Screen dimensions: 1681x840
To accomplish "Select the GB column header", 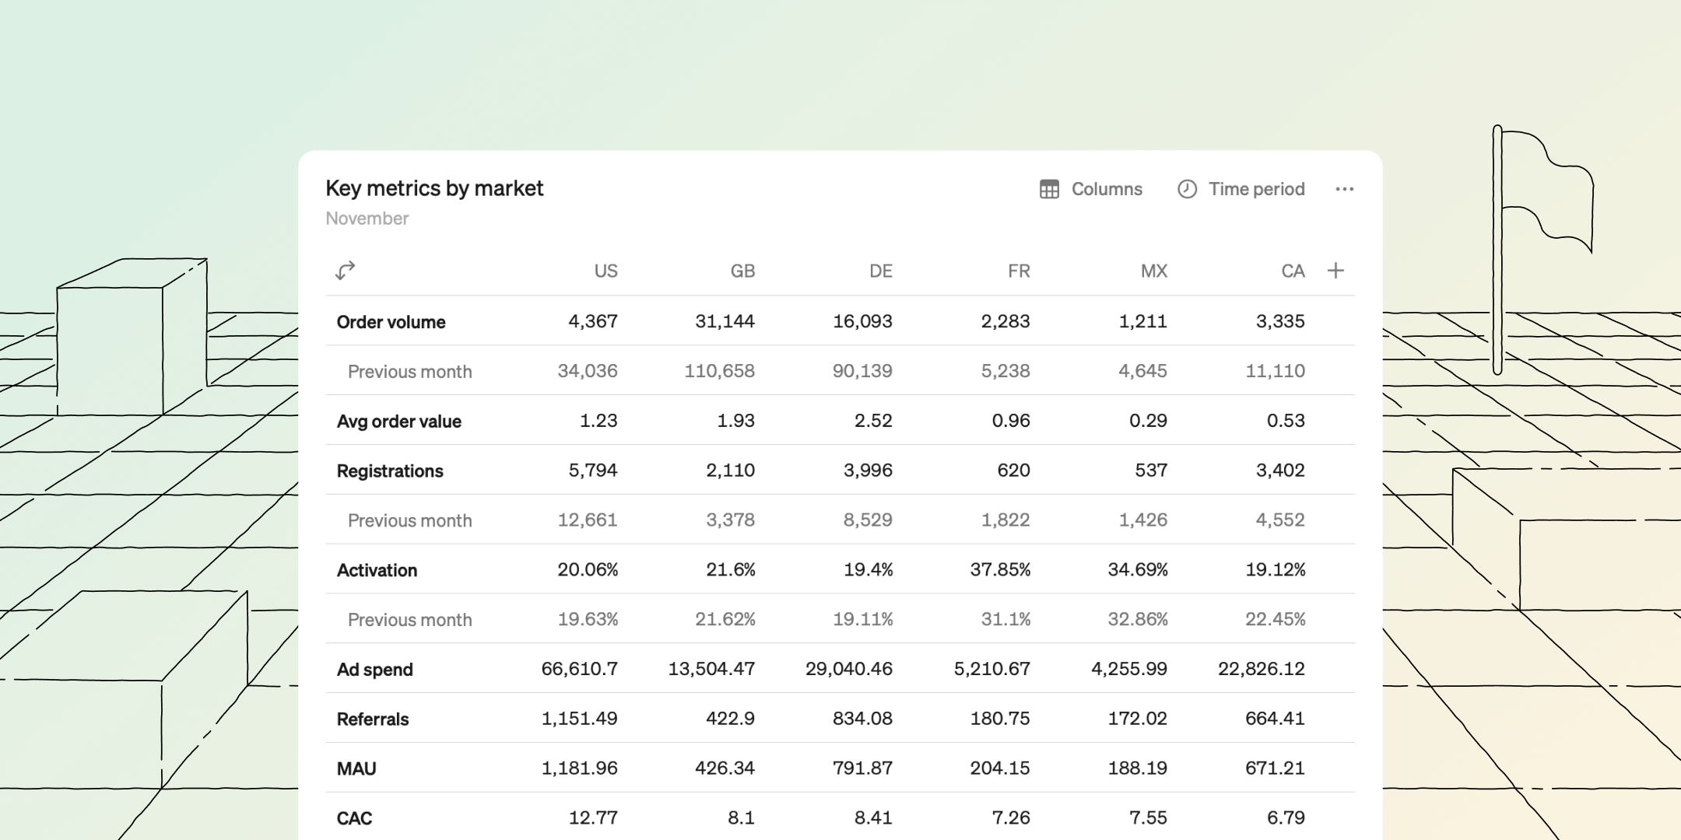I will click(742, 271).
